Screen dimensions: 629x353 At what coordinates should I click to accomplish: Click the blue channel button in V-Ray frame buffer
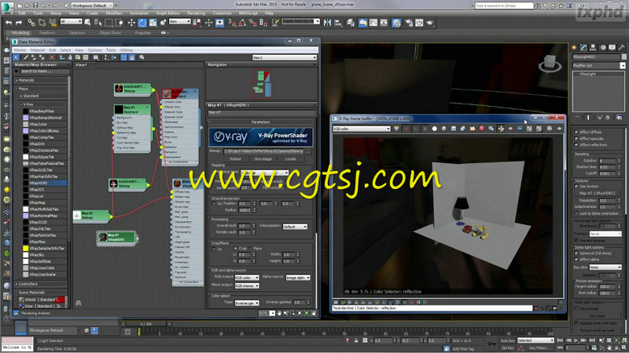pyautogui.click(x=425, y=129)
